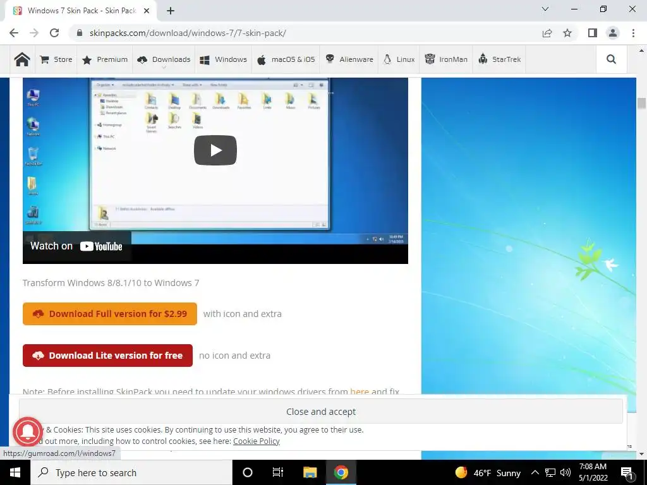
Task: Open the IronMan menu item
Action: [446, 59]
